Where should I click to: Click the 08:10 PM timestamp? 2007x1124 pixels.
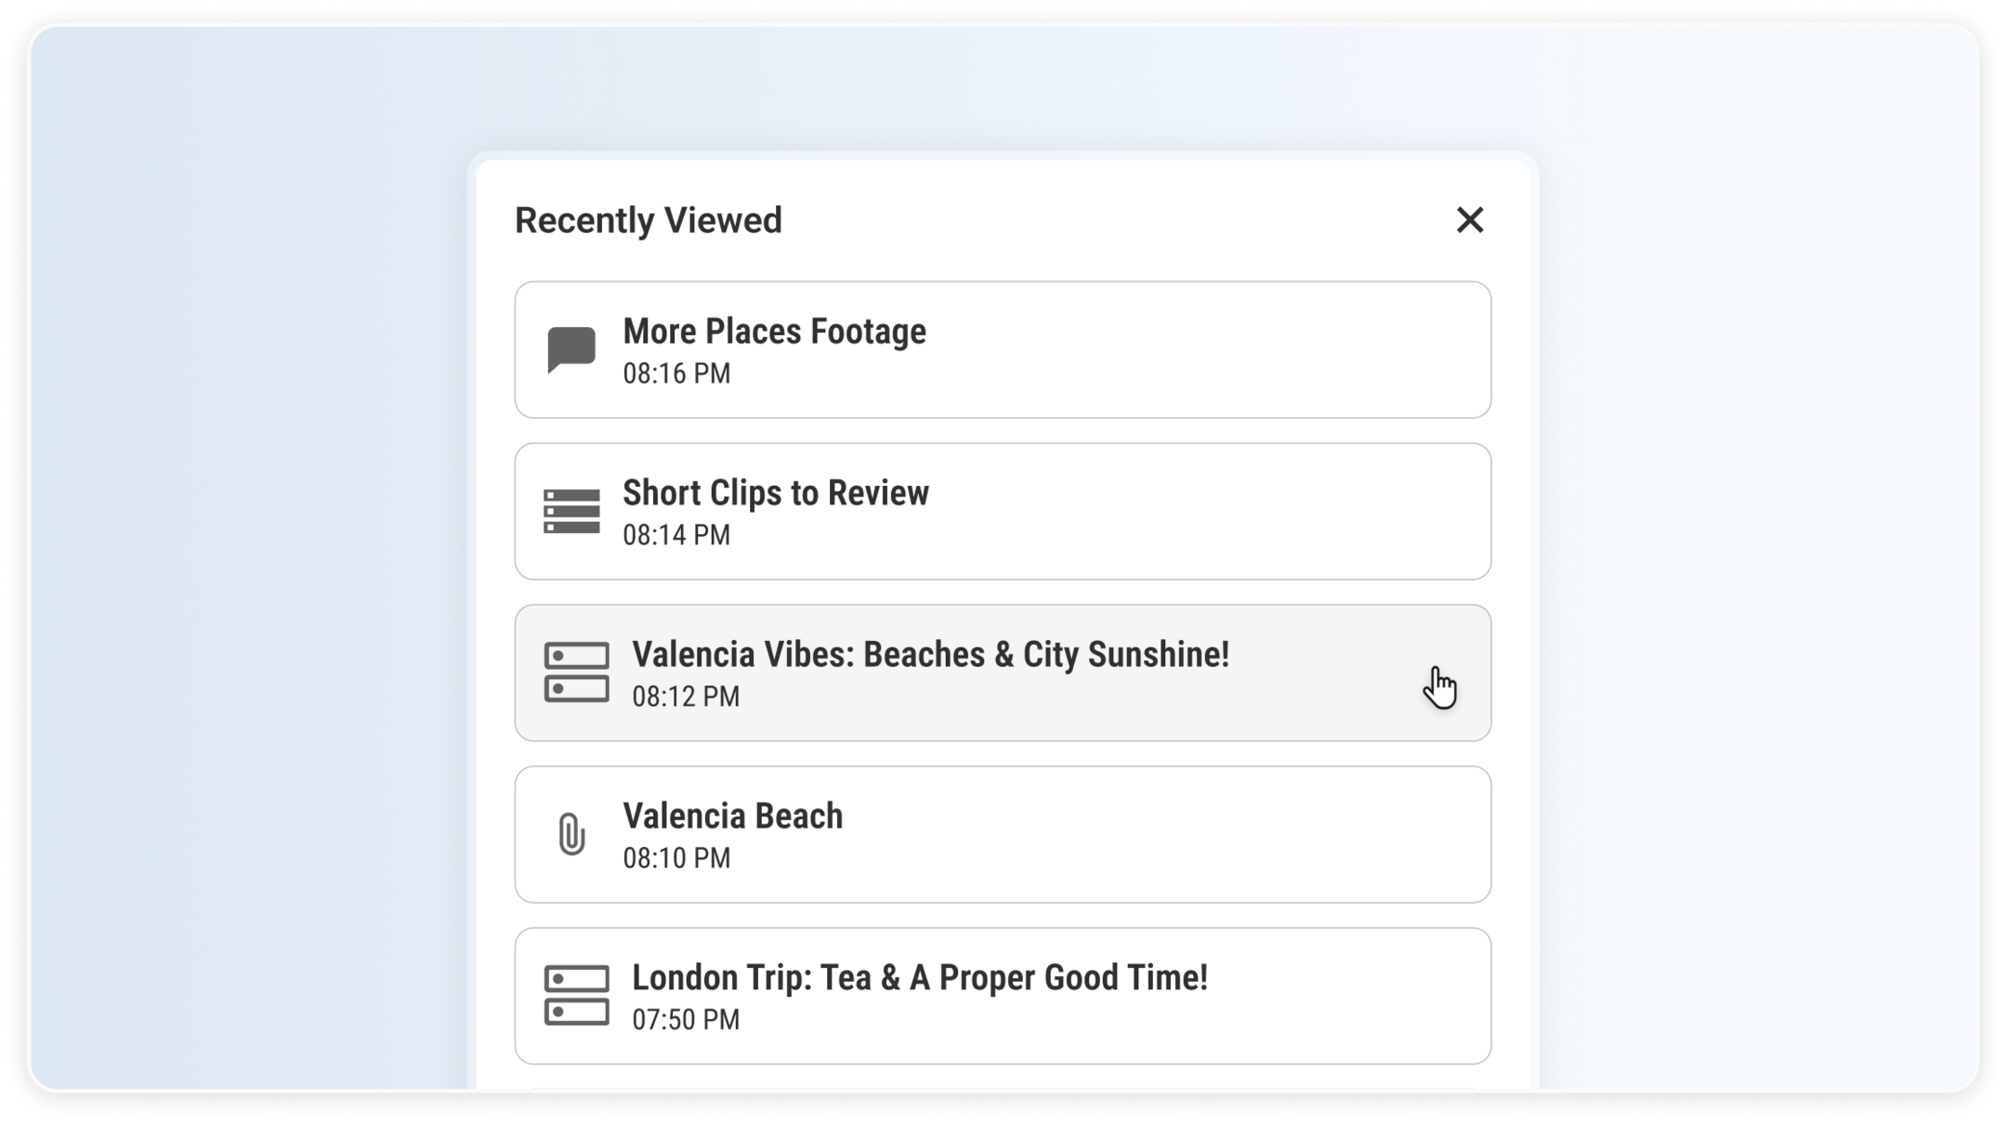click(x=676, y=858)
